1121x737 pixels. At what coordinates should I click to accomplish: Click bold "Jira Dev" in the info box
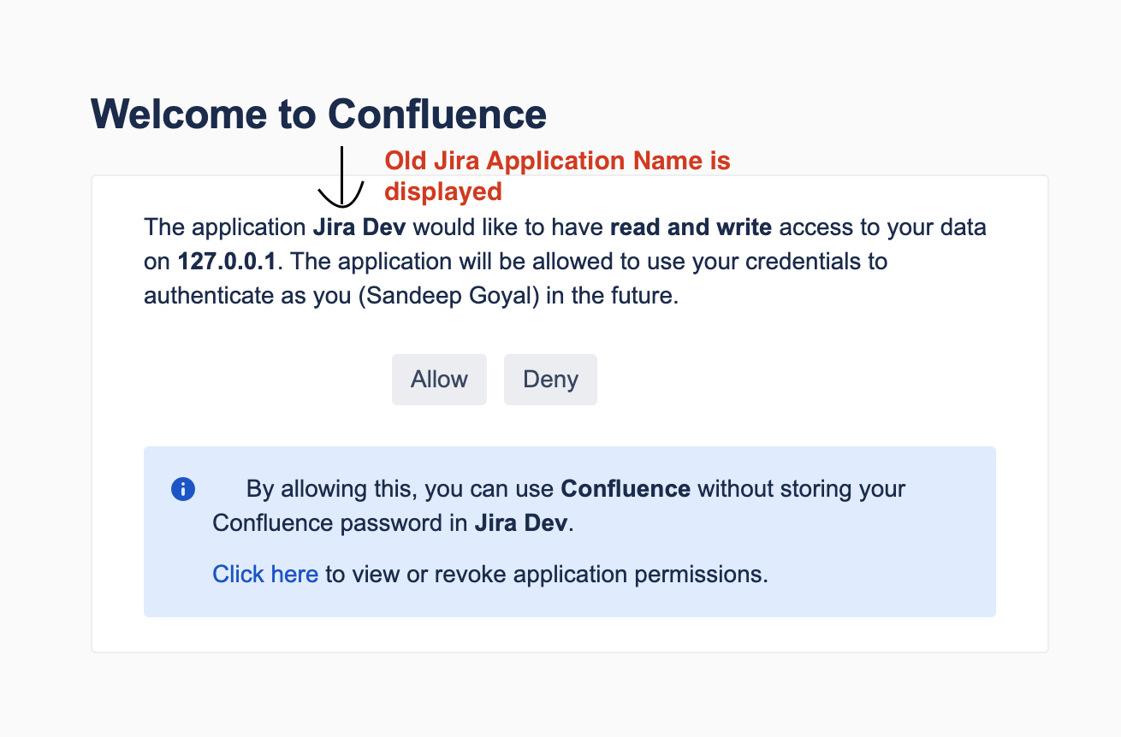point(520,522)
